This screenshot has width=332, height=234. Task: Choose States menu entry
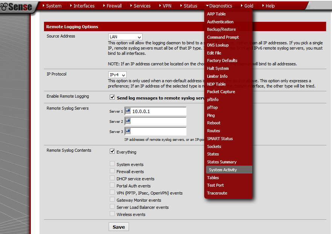(x=213, y=154)
